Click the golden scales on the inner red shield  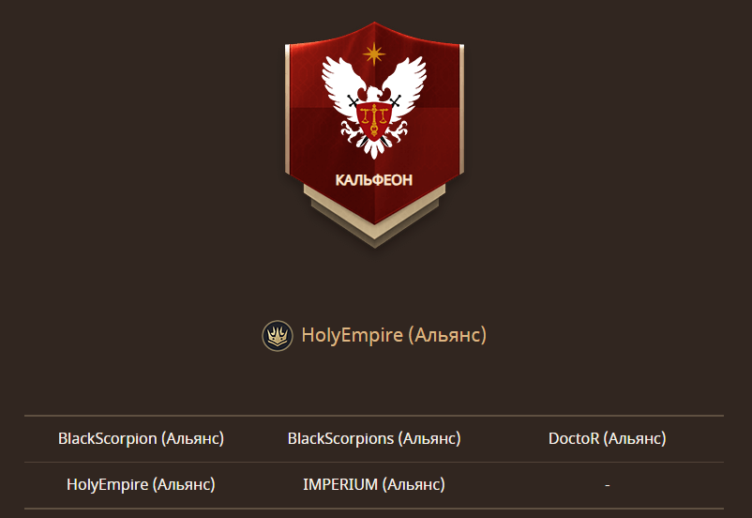point(374,118)
